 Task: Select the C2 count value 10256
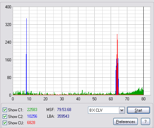tap(32, 116)
